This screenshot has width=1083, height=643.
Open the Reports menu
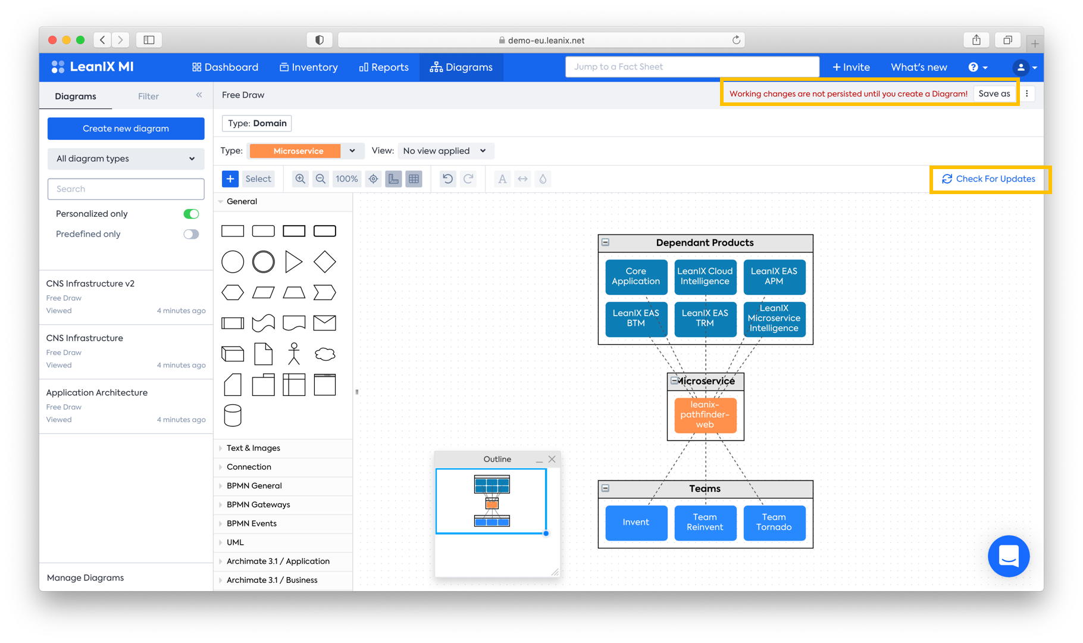[x=384, y=67]
